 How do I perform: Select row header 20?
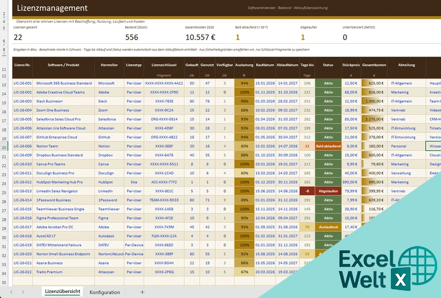click(4, 147)
